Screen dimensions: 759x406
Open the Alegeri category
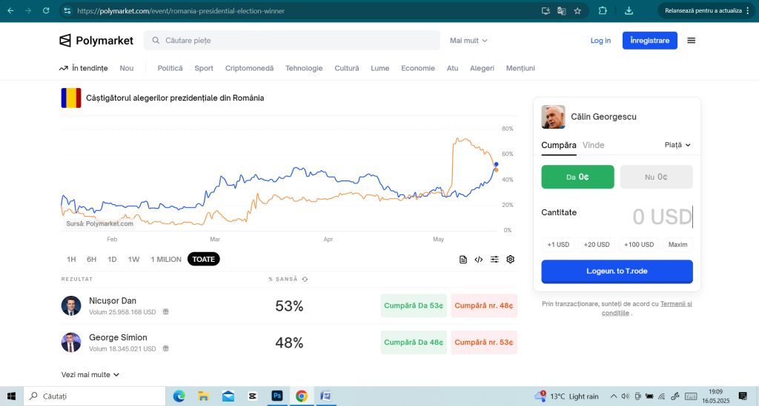(482, 68)
